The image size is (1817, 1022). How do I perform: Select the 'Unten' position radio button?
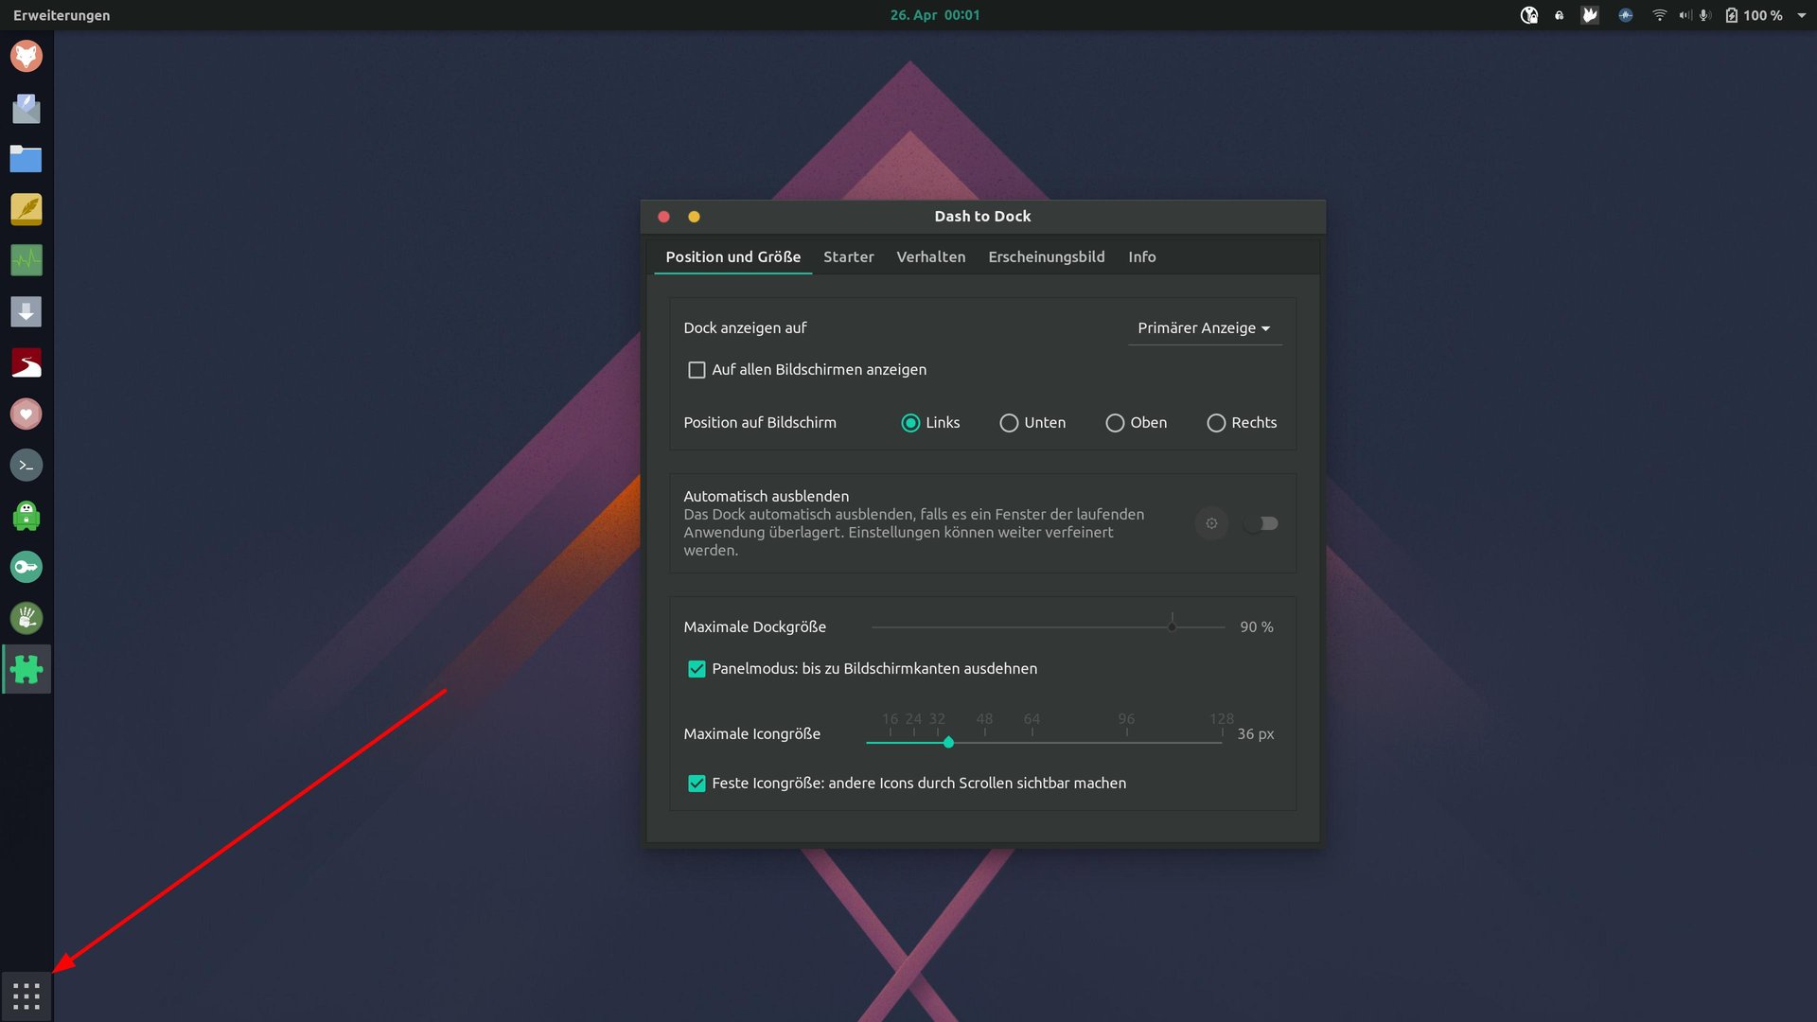point(1009,423)
